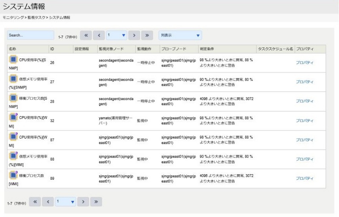Image resolution: width=339 pixels, height=217 pixels.
Task: Click the タスクスケジュール名 column header
Action: [275, 49]
